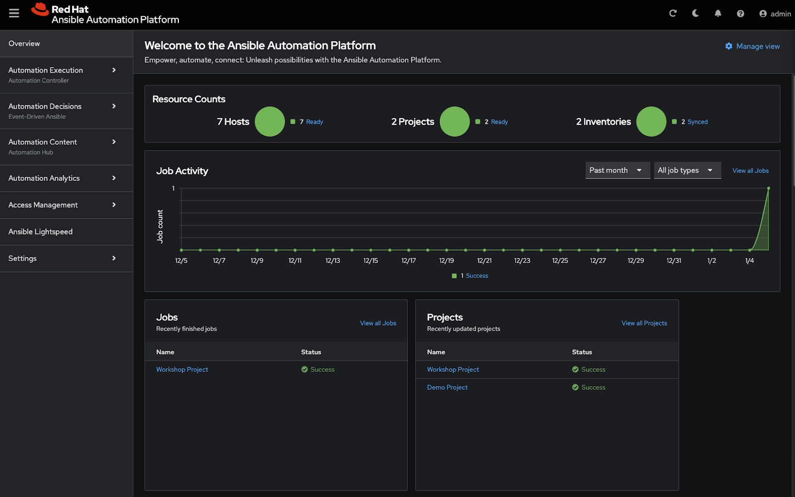795x497 pixels.
Task: Click the Status header in Projects table
Action: click(582, 352)
